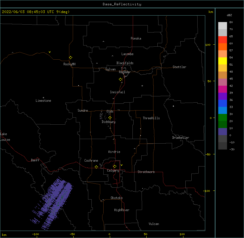Click the Base_Reflectivity title
This screenshot has width=244, height=238.
pos(122,4)
